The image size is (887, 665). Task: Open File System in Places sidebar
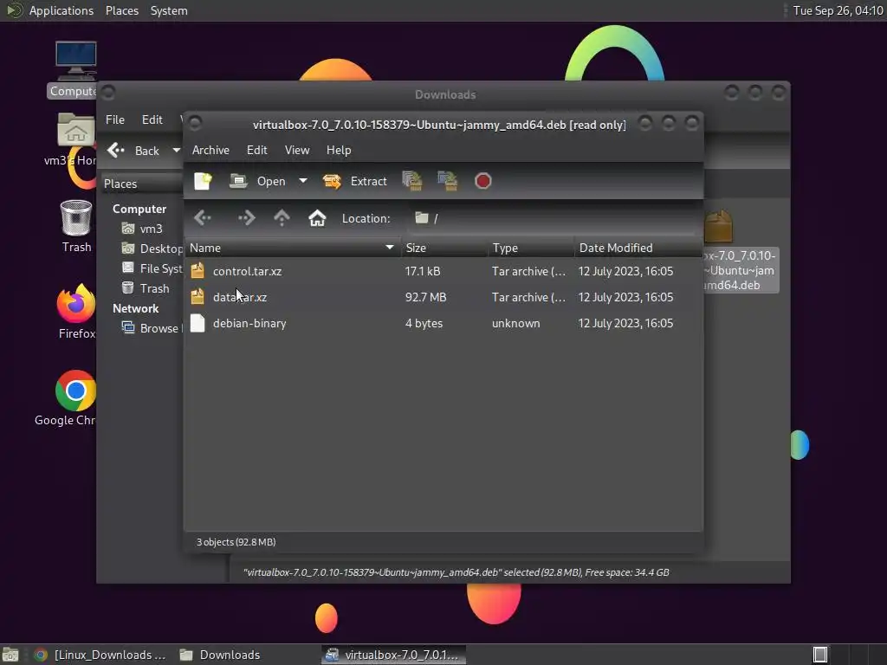152,268
